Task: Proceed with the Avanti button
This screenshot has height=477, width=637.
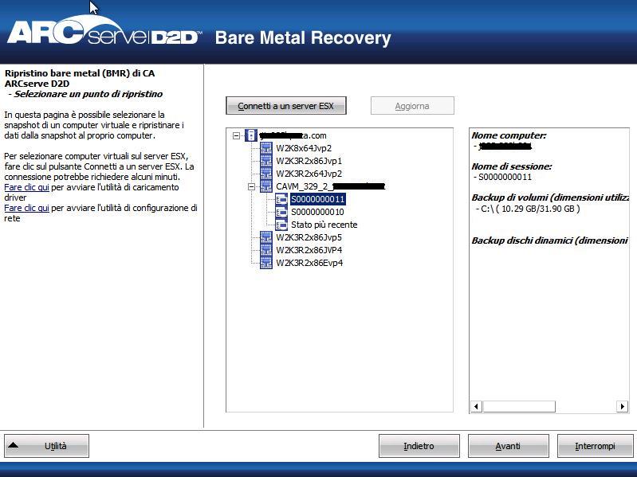Action: pos(508,446)
